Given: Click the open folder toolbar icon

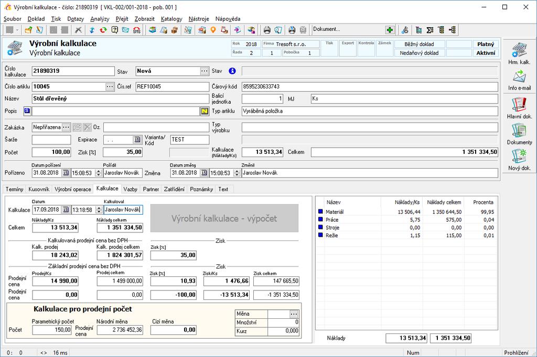Looking at the screenshot, I should 28,30.
